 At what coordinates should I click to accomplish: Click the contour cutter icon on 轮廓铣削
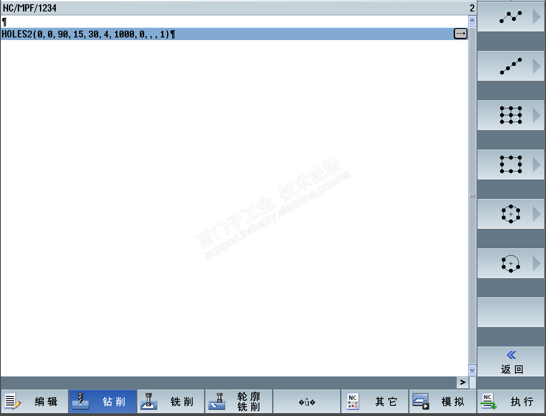click(217, 402)
